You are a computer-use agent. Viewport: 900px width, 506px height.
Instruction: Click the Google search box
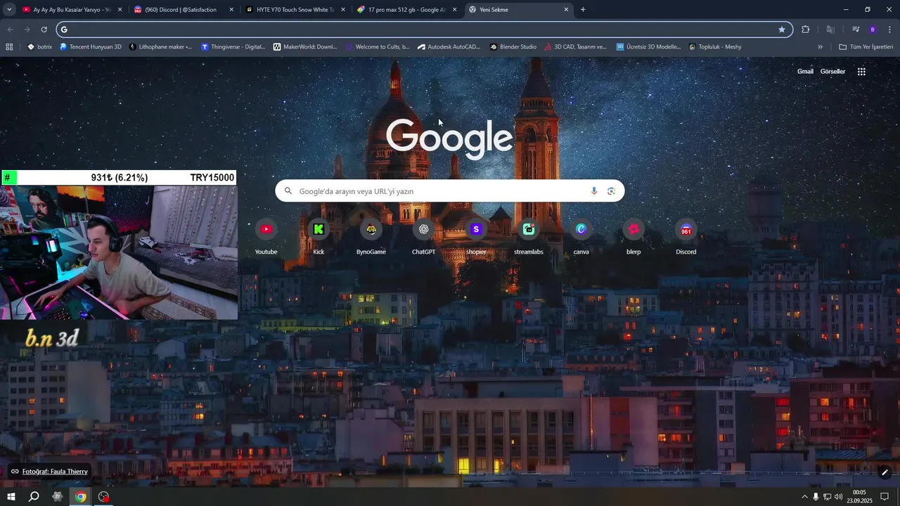click(449, 191)
